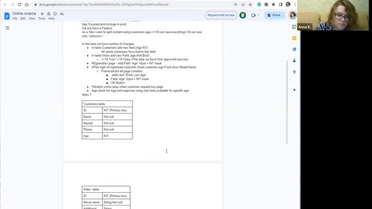Viewport: 372px width, 209px height.
Task: Open the browser profile avatar
Action: click(x=288, y=5)
